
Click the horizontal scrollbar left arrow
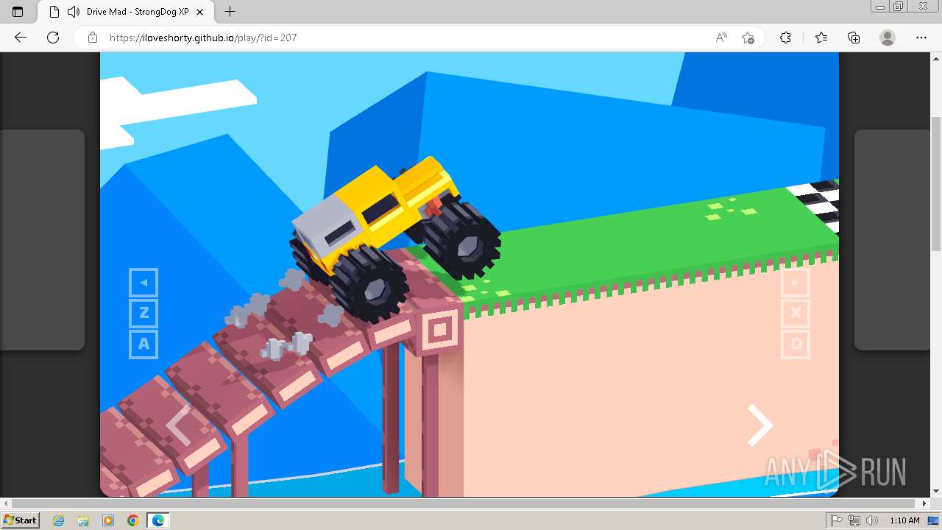5,504
